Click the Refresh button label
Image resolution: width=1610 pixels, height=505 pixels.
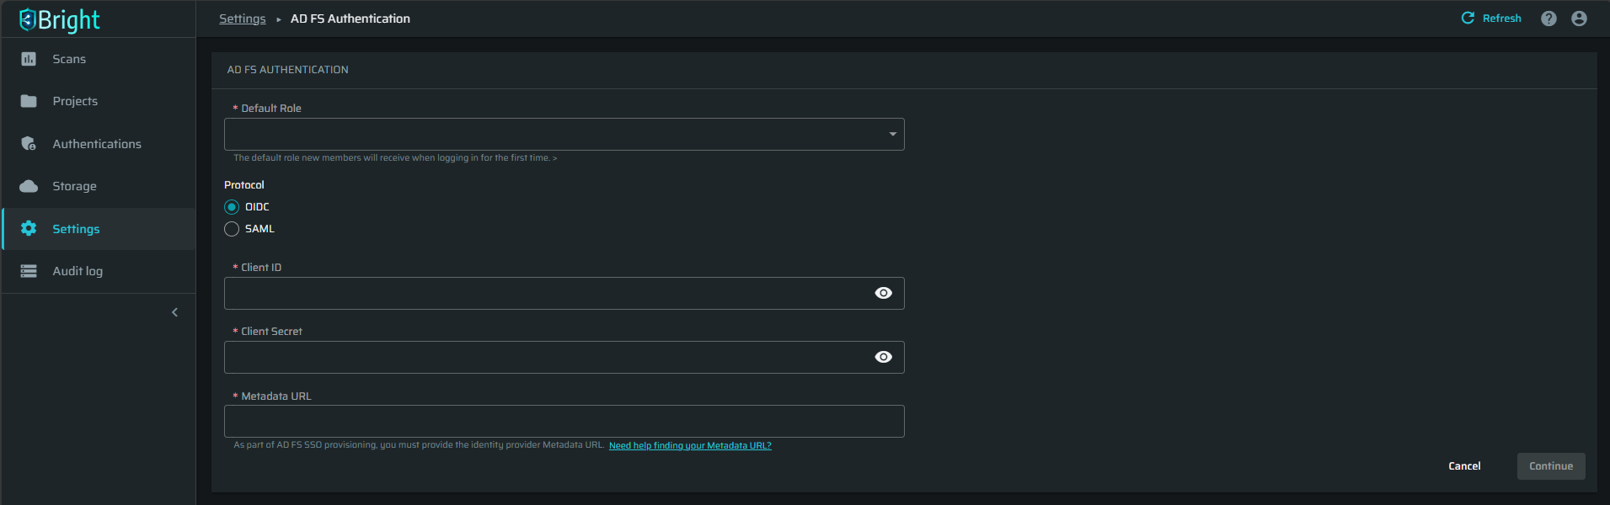[1501, 19]
